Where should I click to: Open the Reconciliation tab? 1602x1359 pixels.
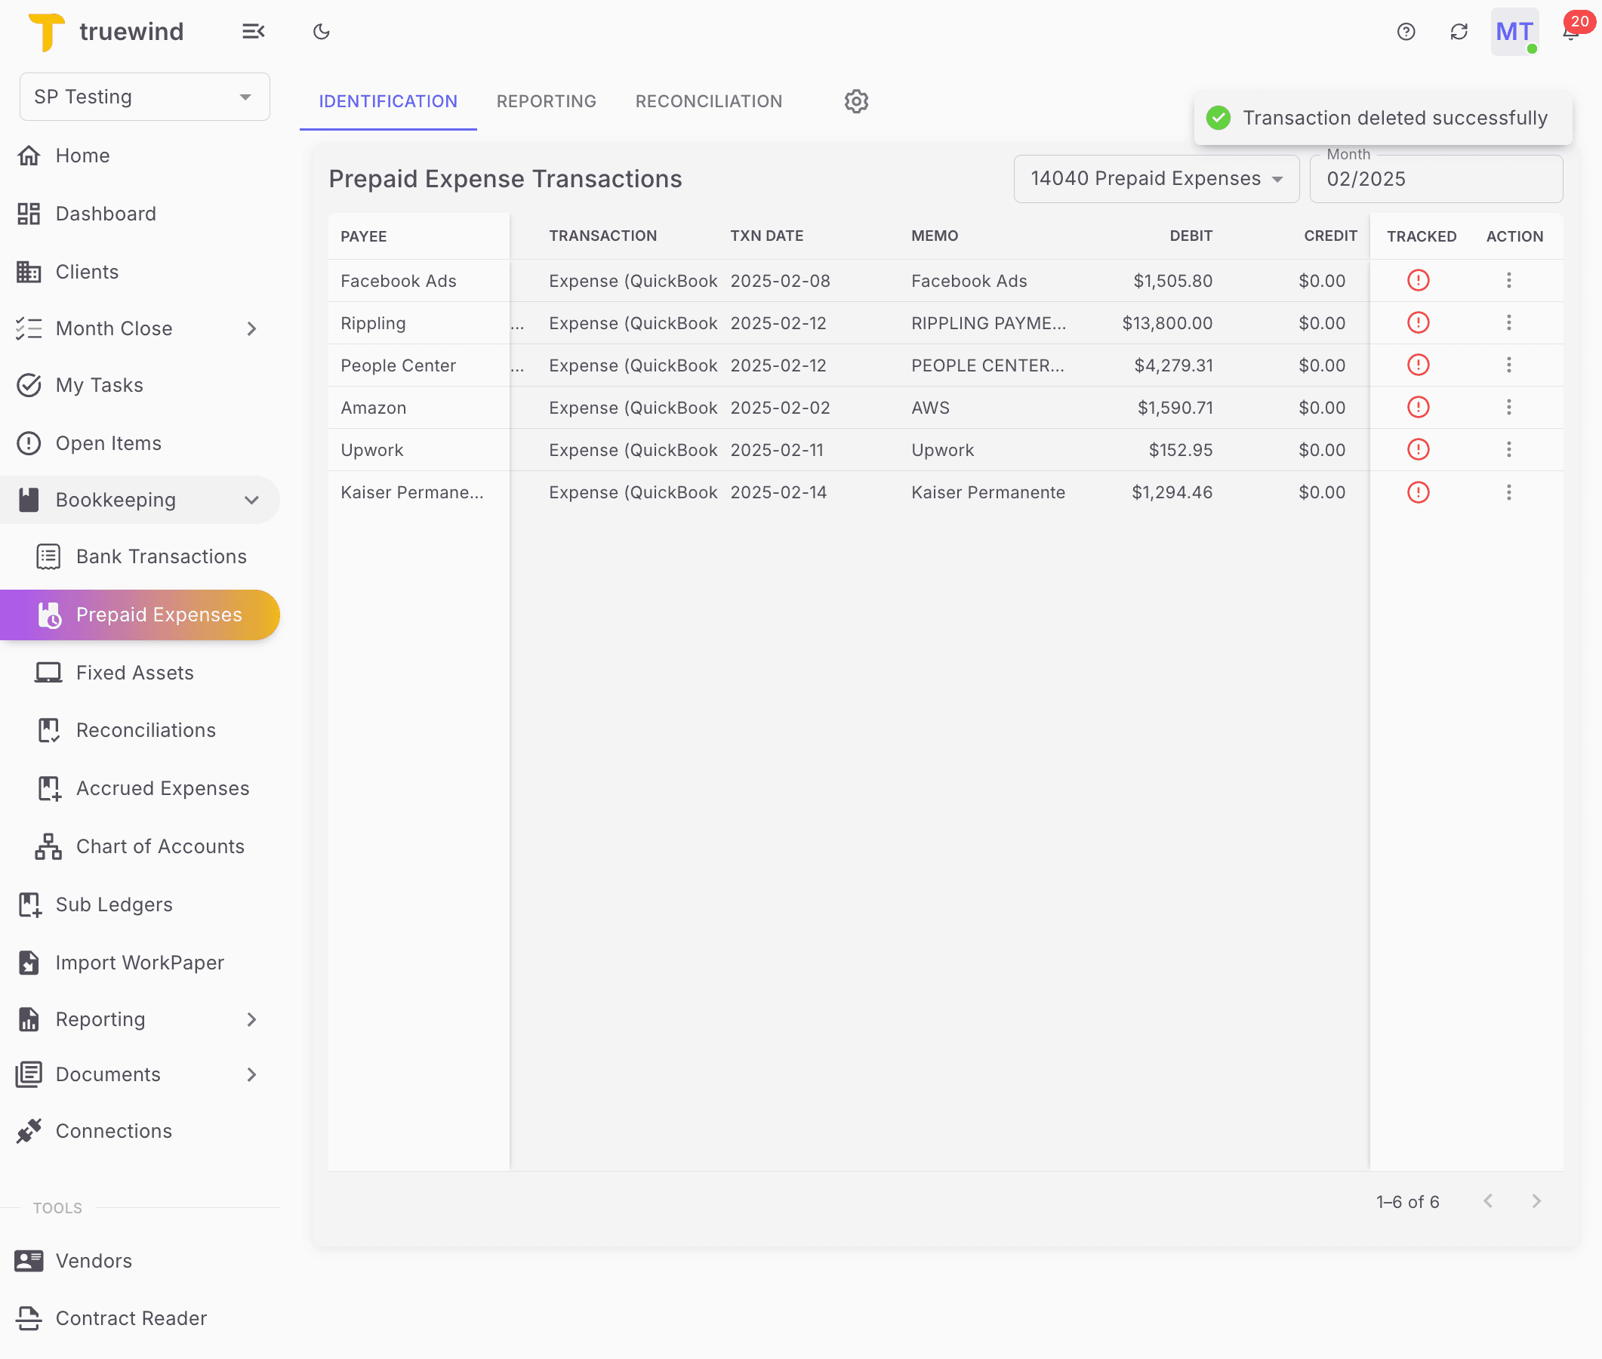click(708, 101)
